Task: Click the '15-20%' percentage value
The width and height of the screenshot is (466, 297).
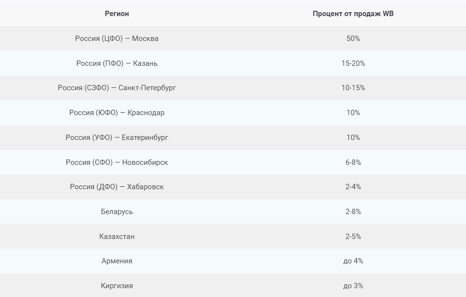Action: [353, 63]
